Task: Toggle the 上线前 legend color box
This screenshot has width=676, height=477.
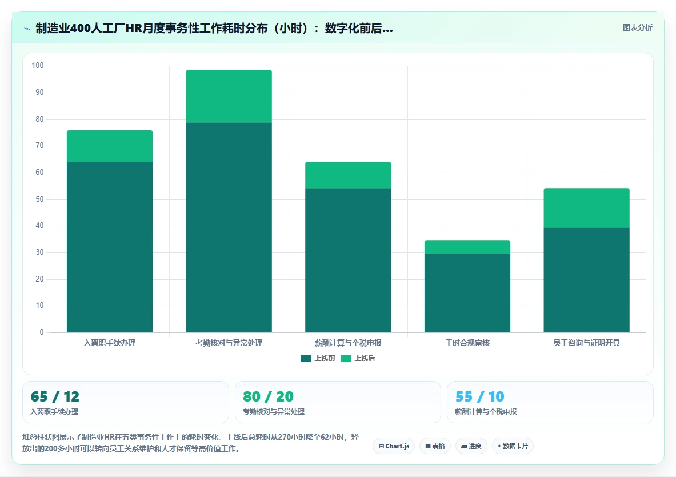Action: (306, 359)
